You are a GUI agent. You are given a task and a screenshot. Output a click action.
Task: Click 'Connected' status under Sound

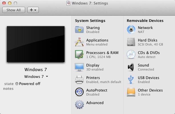pos(146,69)
